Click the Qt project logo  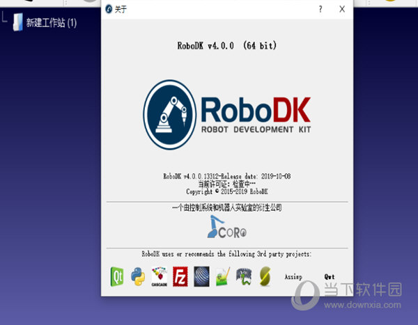tap(117, 276)
